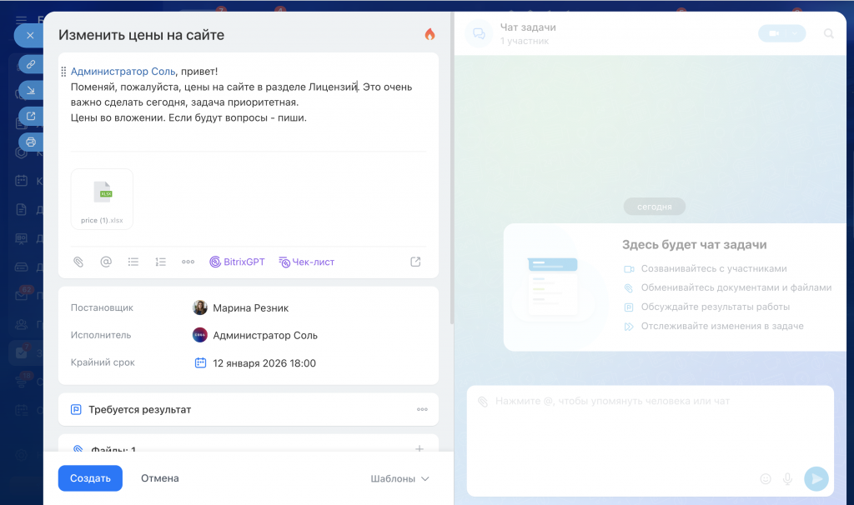Toggle the high priority flame icon
The image size is (854, 505).
(430, 35)
